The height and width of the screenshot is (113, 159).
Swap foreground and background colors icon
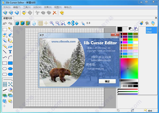point(136,29)
